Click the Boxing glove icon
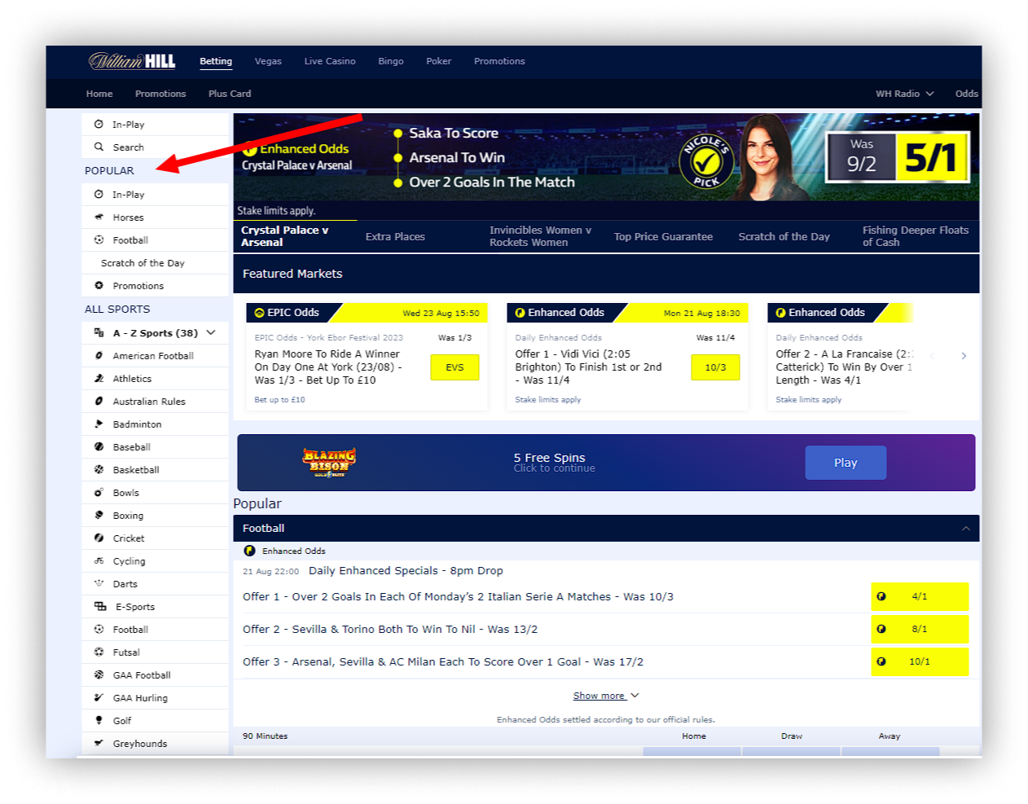This screenshot has width=1028, height=804. pos(99,516)
